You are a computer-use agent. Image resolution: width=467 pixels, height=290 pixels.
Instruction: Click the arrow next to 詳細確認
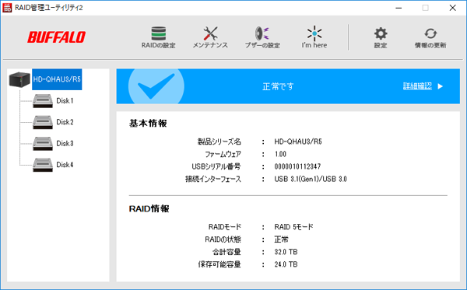pyautogui.click(x=441, y=86)
